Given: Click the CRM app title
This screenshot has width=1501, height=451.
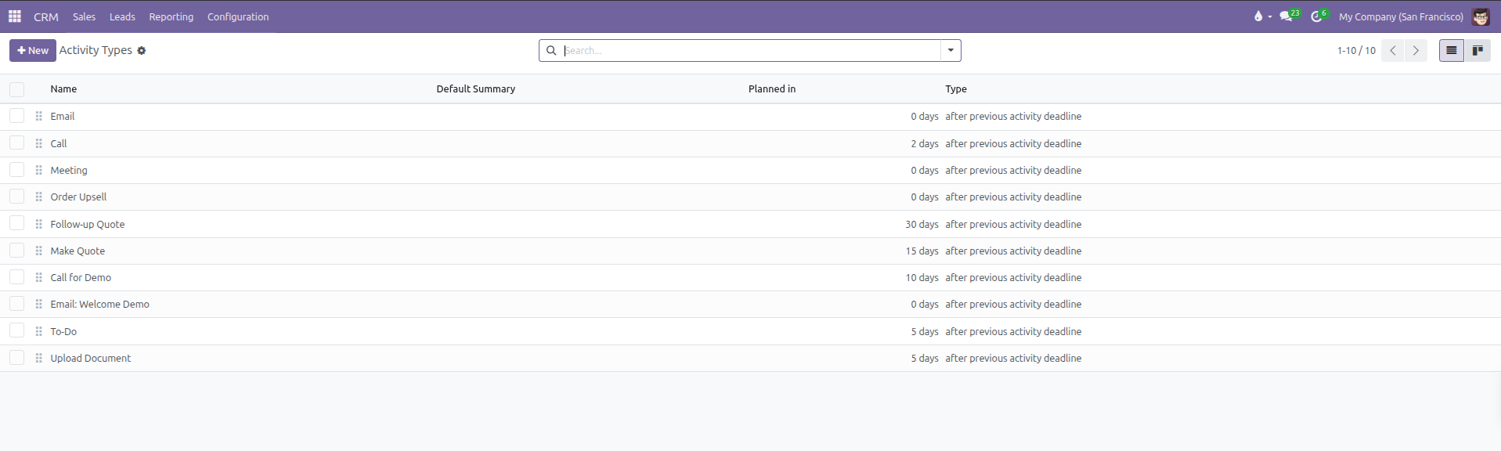Looking at the screenshot, I should coord(46,16).
